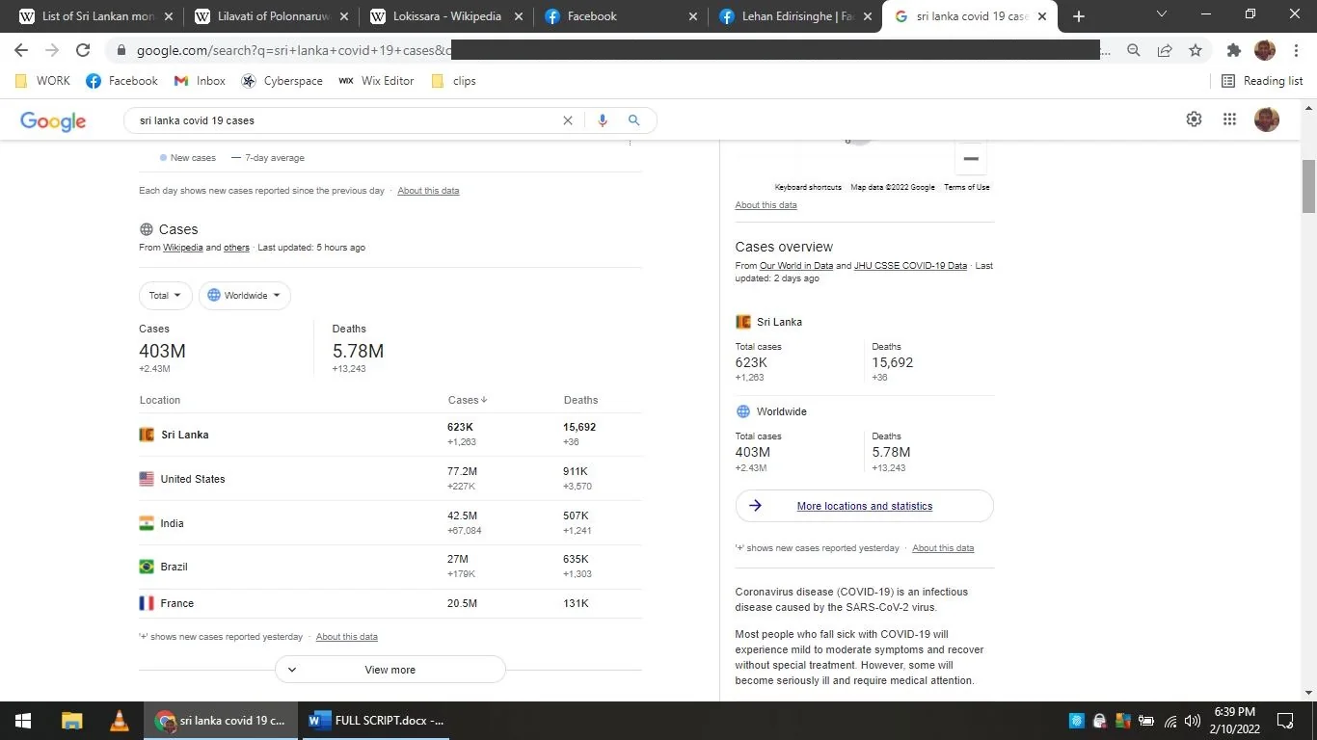Viewport: 1317px width, 740px height.
Task: Click the browser forward arrow
Action: (x=52, y=50)
